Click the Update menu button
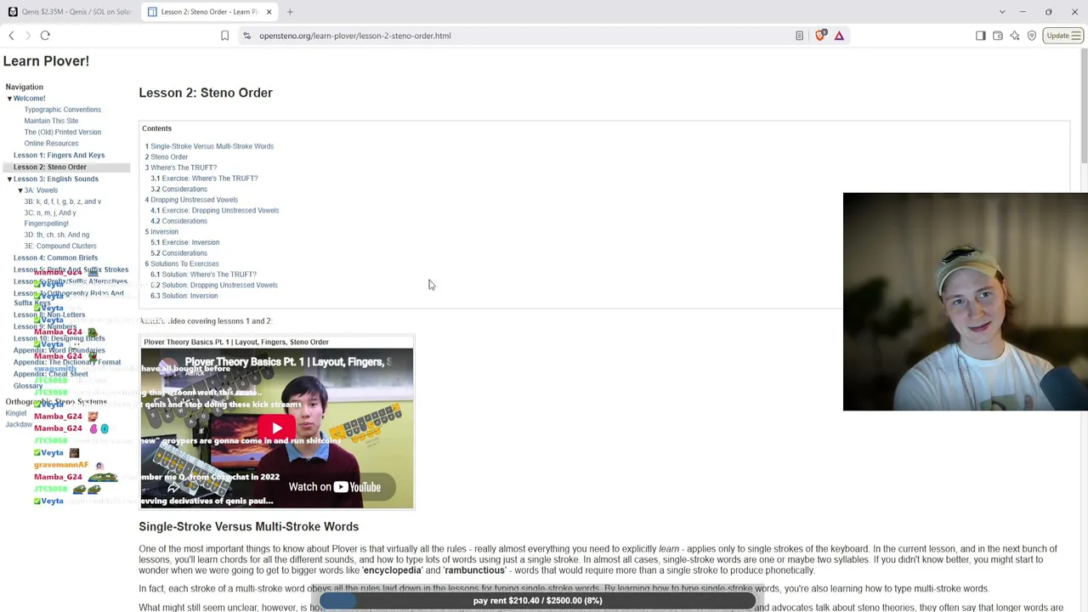 tap(1063, 36)
